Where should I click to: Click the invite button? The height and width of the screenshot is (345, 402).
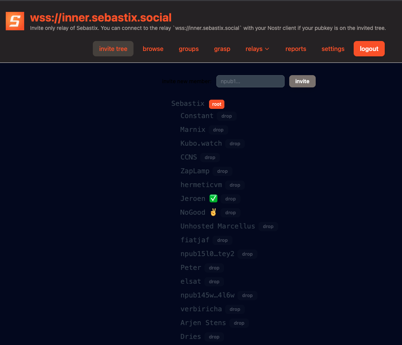coord(302,81)
